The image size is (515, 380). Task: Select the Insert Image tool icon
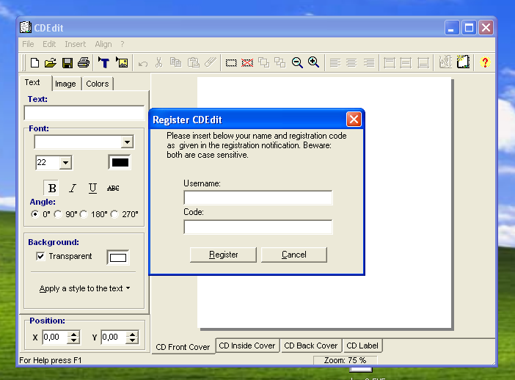click(x=122, y=63)
